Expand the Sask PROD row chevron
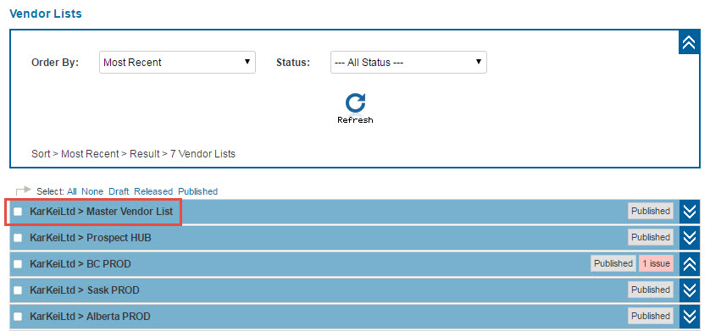The image size is (710, 331). click(689, 290)
